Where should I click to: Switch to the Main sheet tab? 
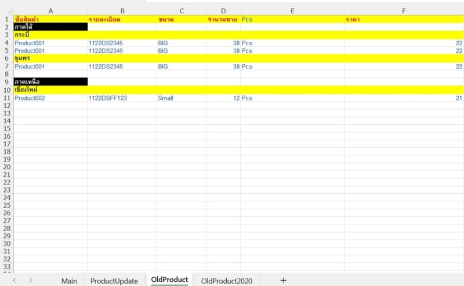(x=69, y=281)
